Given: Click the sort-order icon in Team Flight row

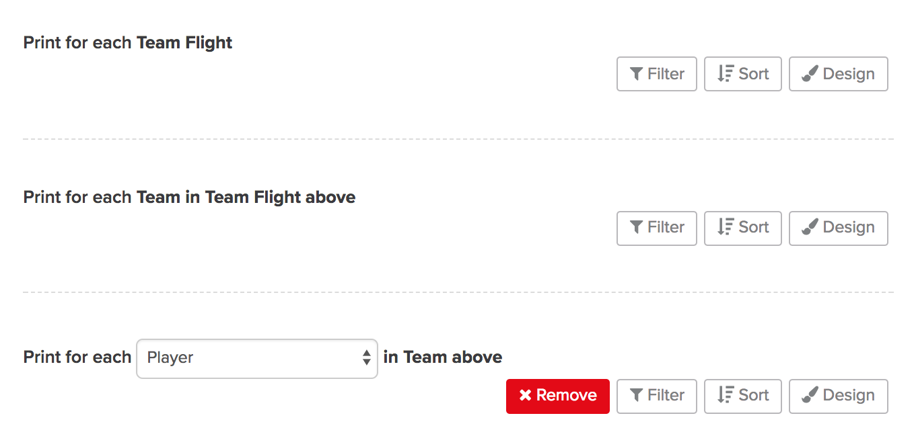Looking at the screenshot, I should tap(725, 74).
